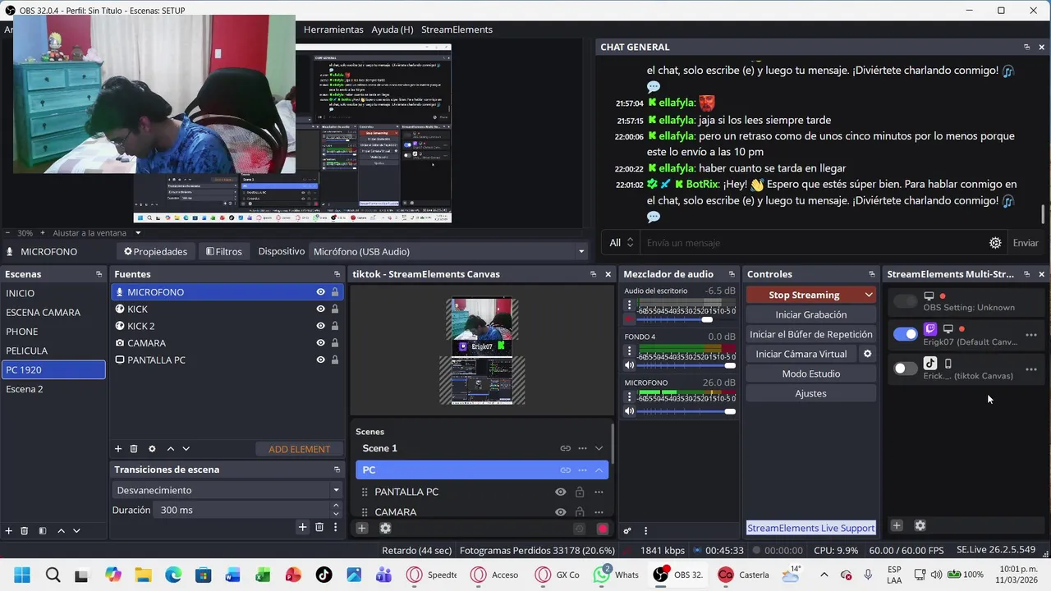Open the Herramientas menu

[333, 30]
